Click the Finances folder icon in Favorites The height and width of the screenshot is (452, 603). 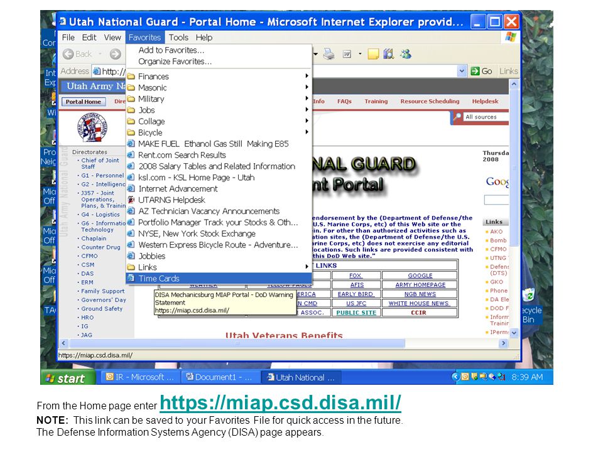(x=131, y=77)
